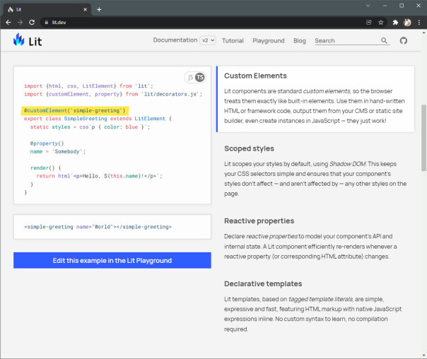This screenshot has height=359, width=427.
Task: Click the highlighted @customElement decorator line
Action: 75,110
